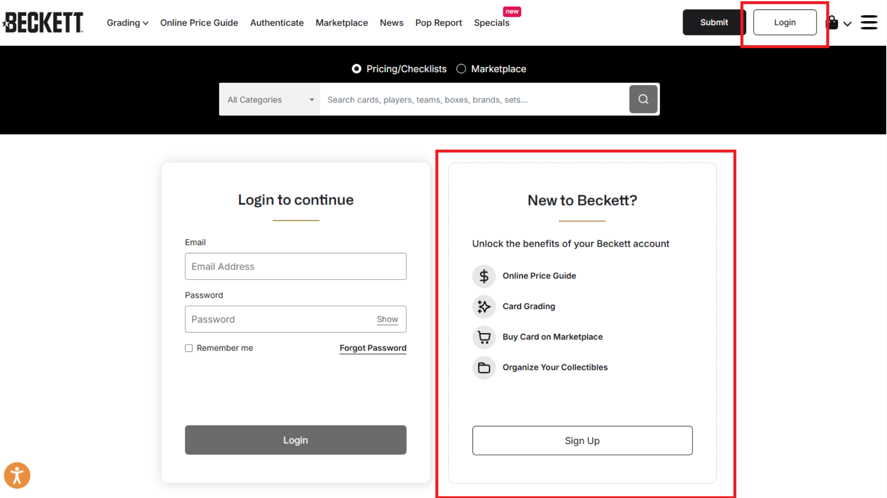
Task: Click the dollar sign Online Price Guide icon
Action: pyautogui.click(x=484, y=276)
